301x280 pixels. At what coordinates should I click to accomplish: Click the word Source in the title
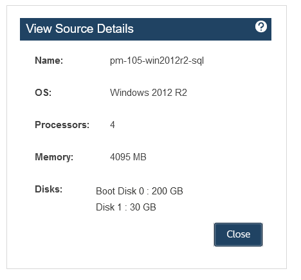click(x=75, y=28)
